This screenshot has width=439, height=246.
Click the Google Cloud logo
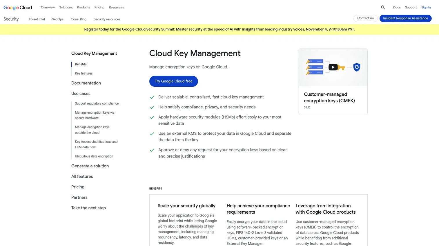tap(18, 8)
